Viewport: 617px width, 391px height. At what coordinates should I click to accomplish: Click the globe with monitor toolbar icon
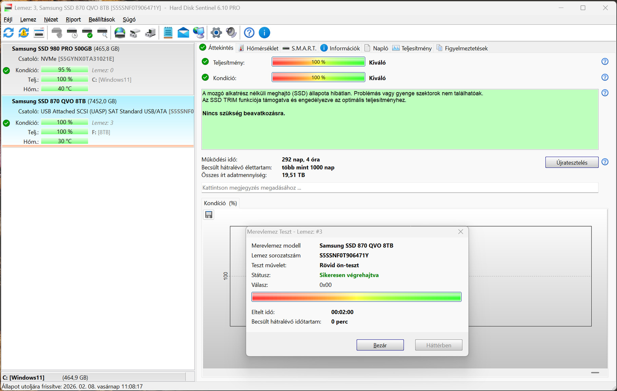pos(199,33)
